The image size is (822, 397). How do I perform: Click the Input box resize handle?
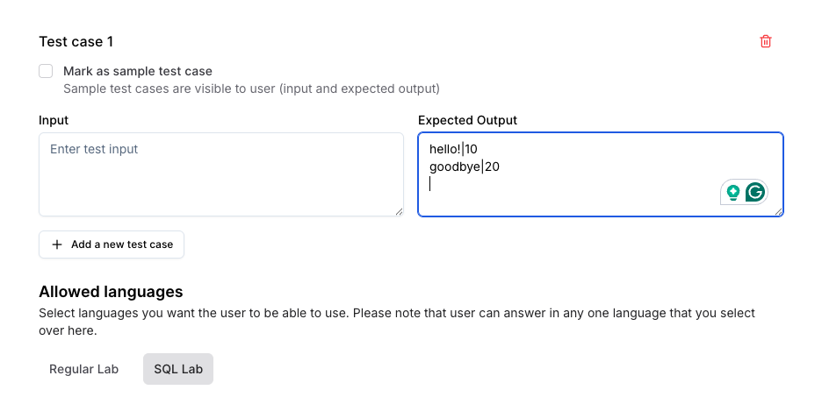click(399, 211)
